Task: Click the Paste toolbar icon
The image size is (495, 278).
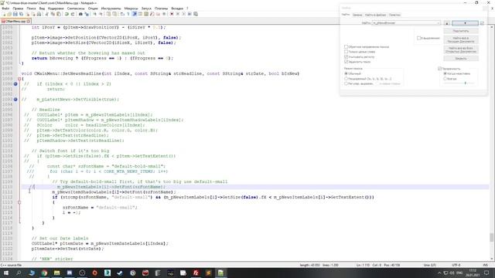Action: pyautogui.click(x=59, y=14)
